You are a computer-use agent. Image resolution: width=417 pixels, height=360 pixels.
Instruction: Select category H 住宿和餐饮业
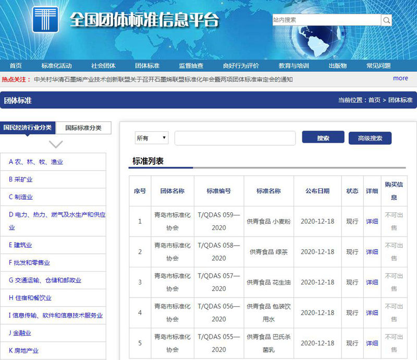(x=30, y=298)
